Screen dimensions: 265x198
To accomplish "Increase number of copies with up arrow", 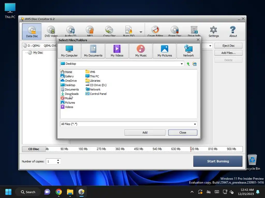I will [58, 160].
